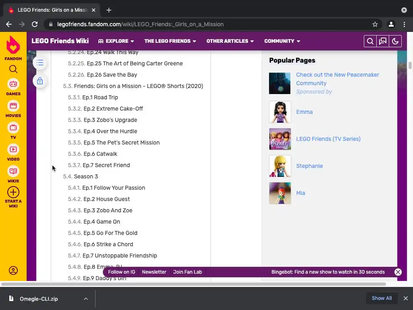Open the wiki discussions icon
The image size is (413, 310).
pos(383,41)
